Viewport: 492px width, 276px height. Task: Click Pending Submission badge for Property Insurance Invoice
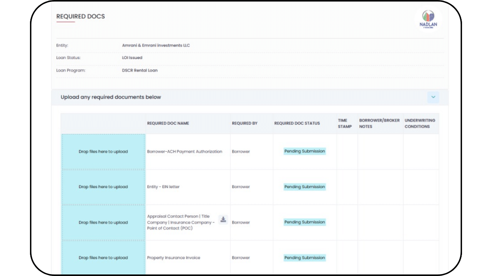point(304,258)
